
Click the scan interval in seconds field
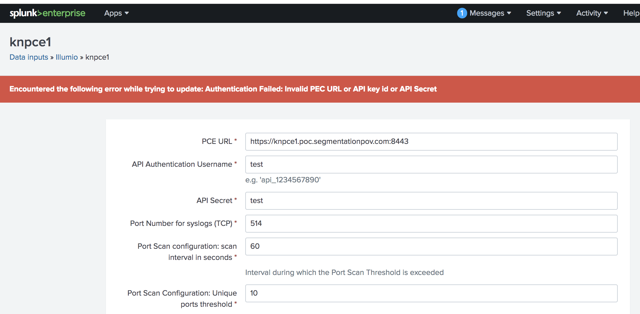pos(431,247)
